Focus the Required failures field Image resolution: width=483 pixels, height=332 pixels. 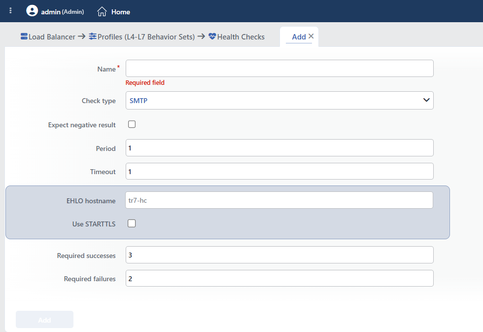tap(279, 278)
